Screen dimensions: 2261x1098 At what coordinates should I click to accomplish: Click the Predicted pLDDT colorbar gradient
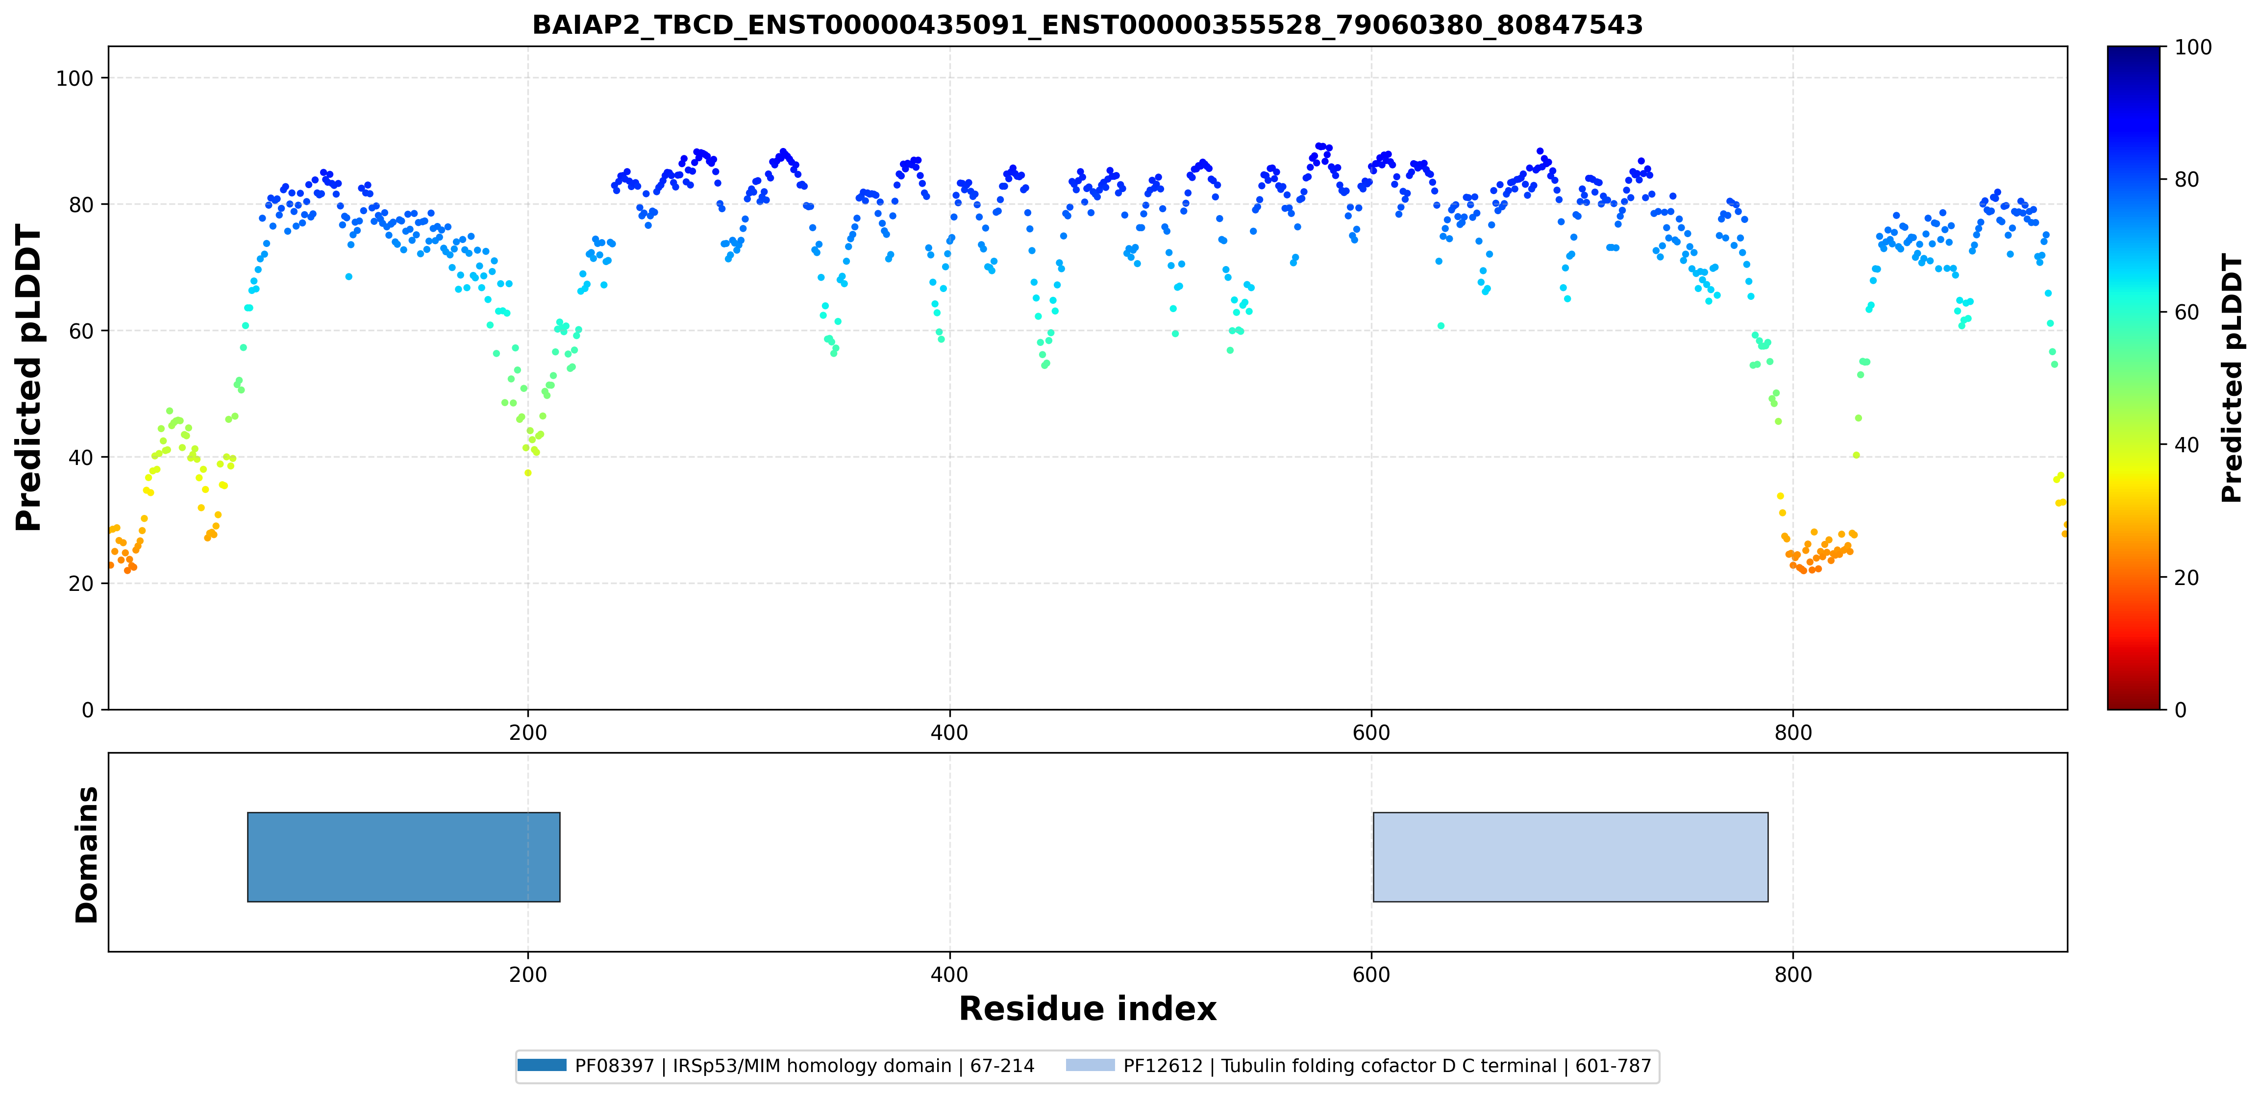tap(2133, 377)
